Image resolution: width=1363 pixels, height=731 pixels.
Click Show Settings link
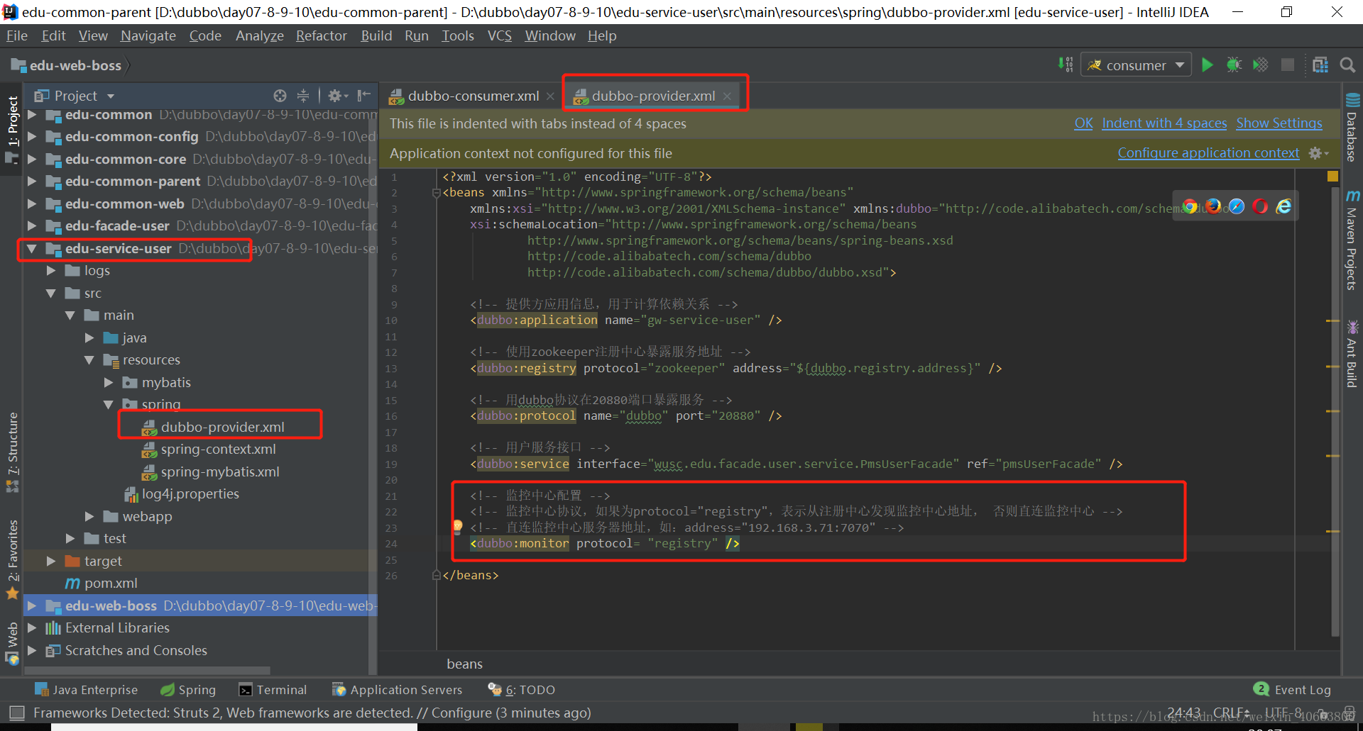coord(1279,123)
